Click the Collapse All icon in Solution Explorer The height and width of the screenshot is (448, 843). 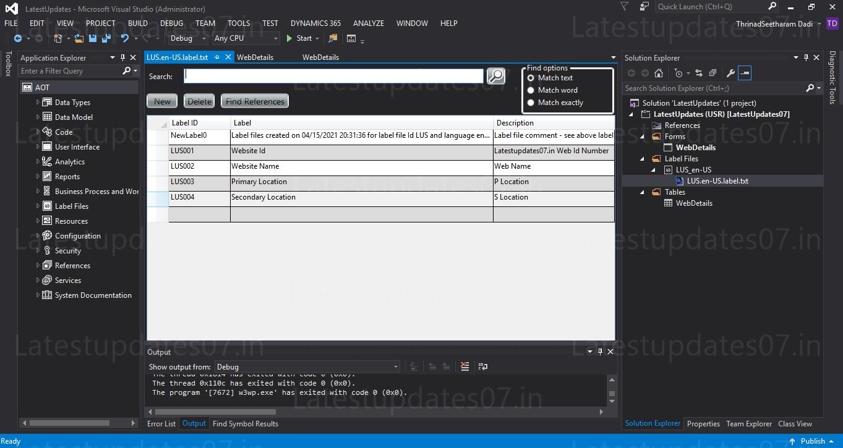(x=712, y=72)
